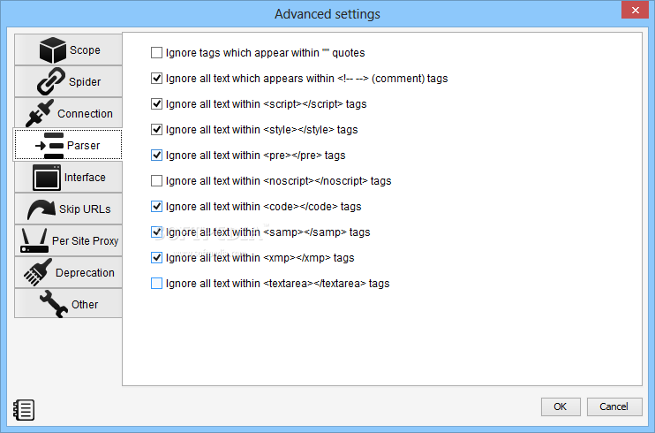This screenshot has height=433, width=655.
Task: Open the Scope settings cube icon
Action: [53, 49]
